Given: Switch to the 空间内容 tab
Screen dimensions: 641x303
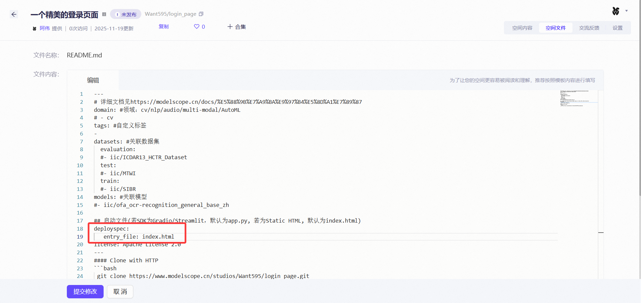Looking at the screenshot, I should [522, 28].
